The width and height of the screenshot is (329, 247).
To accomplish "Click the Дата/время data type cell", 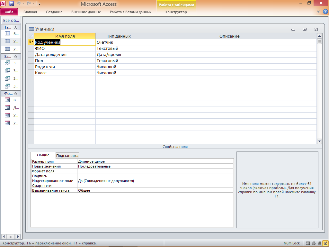I will (119, 54).
